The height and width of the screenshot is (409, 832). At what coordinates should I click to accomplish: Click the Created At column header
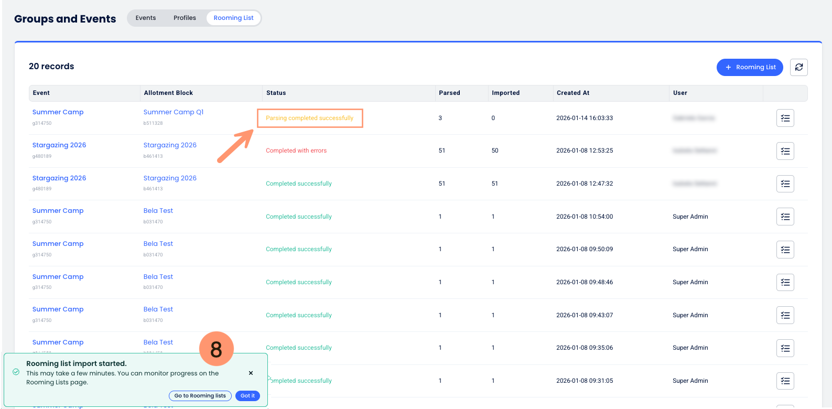pyautogui.click(x=573, y=93)
